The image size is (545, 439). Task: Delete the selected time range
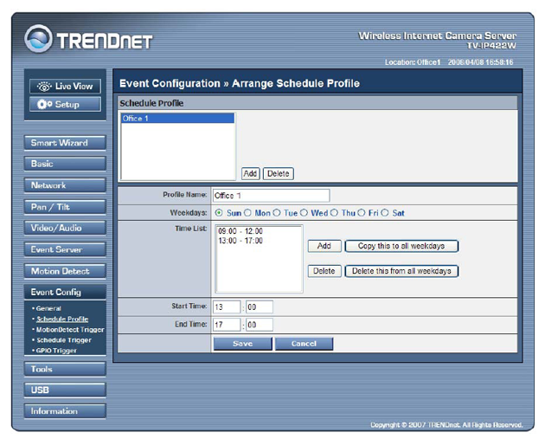pyautogui.click(x=324, y=271)
